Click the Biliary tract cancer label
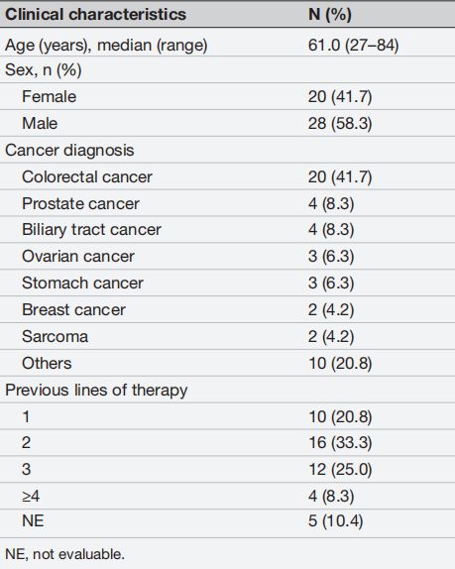 coord(91,230)
